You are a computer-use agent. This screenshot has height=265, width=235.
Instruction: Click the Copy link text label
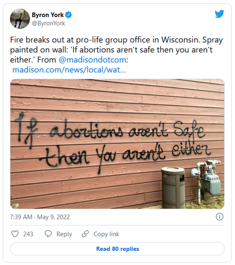point(106,234)
